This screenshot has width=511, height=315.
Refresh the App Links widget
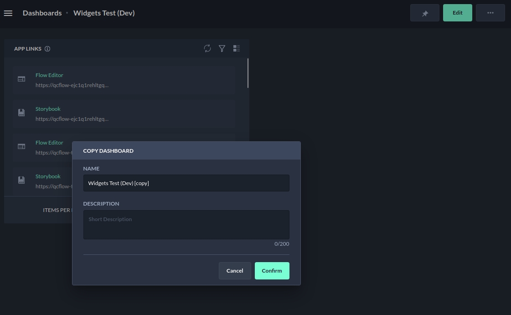207,48
